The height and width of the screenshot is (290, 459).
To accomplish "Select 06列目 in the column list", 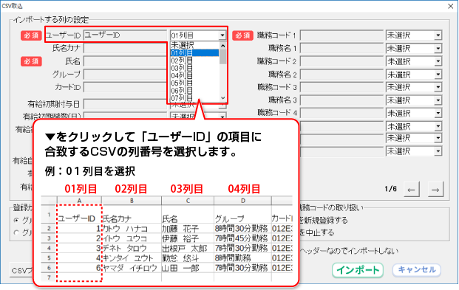I will click(x=194, y=91).
